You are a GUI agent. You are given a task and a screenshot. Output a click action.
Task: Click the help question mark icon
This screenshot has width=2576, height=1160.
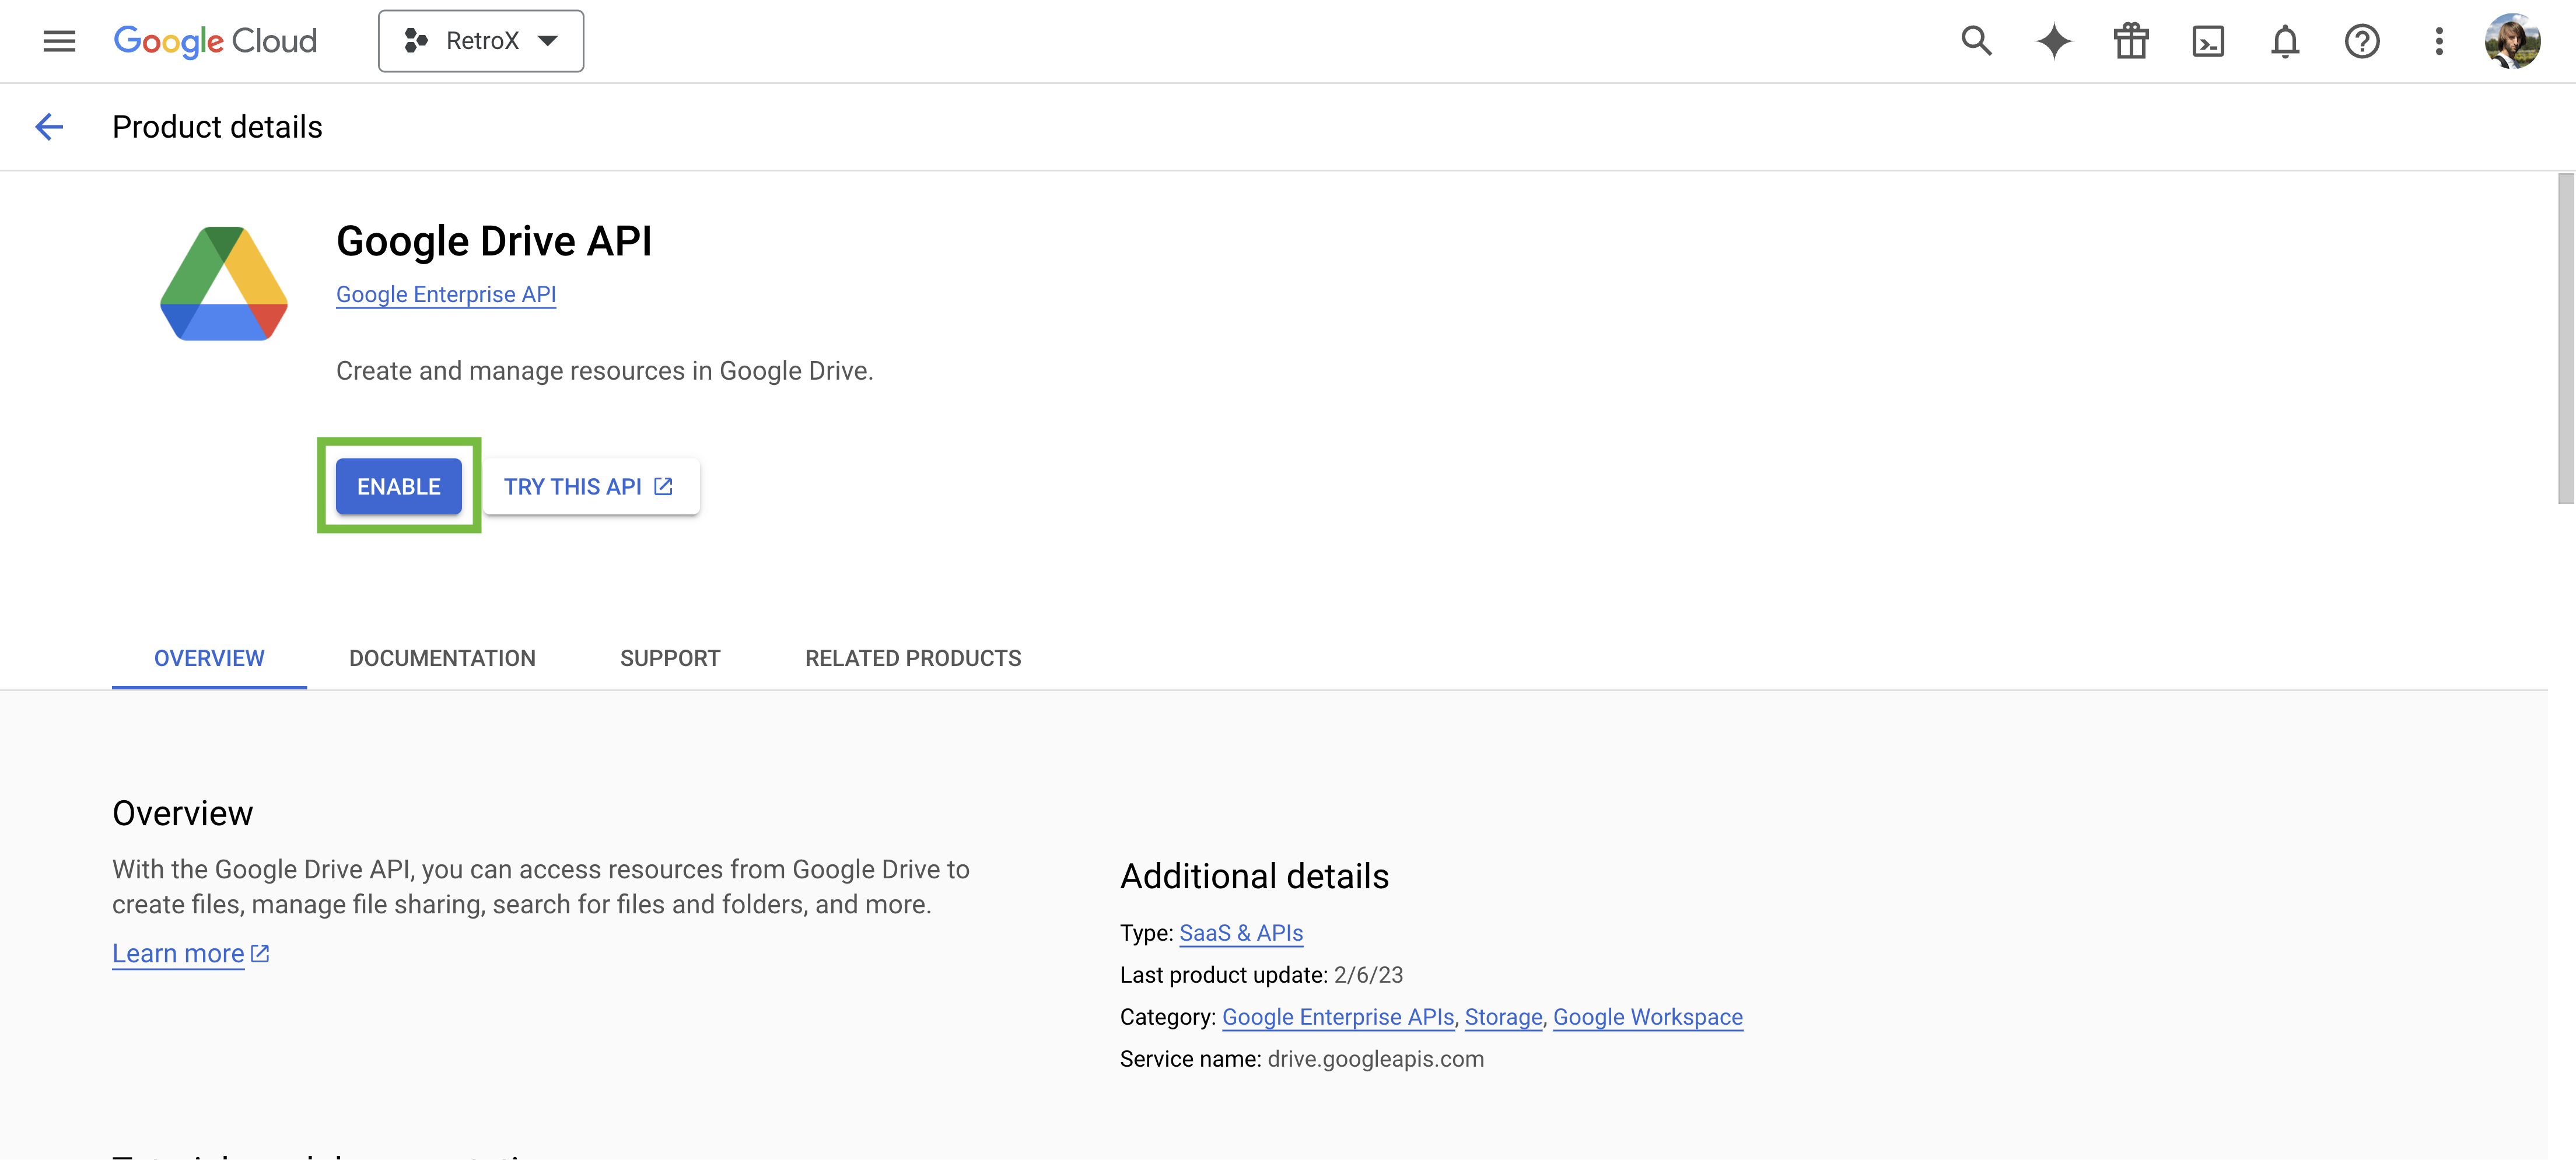coord(2362,41)
